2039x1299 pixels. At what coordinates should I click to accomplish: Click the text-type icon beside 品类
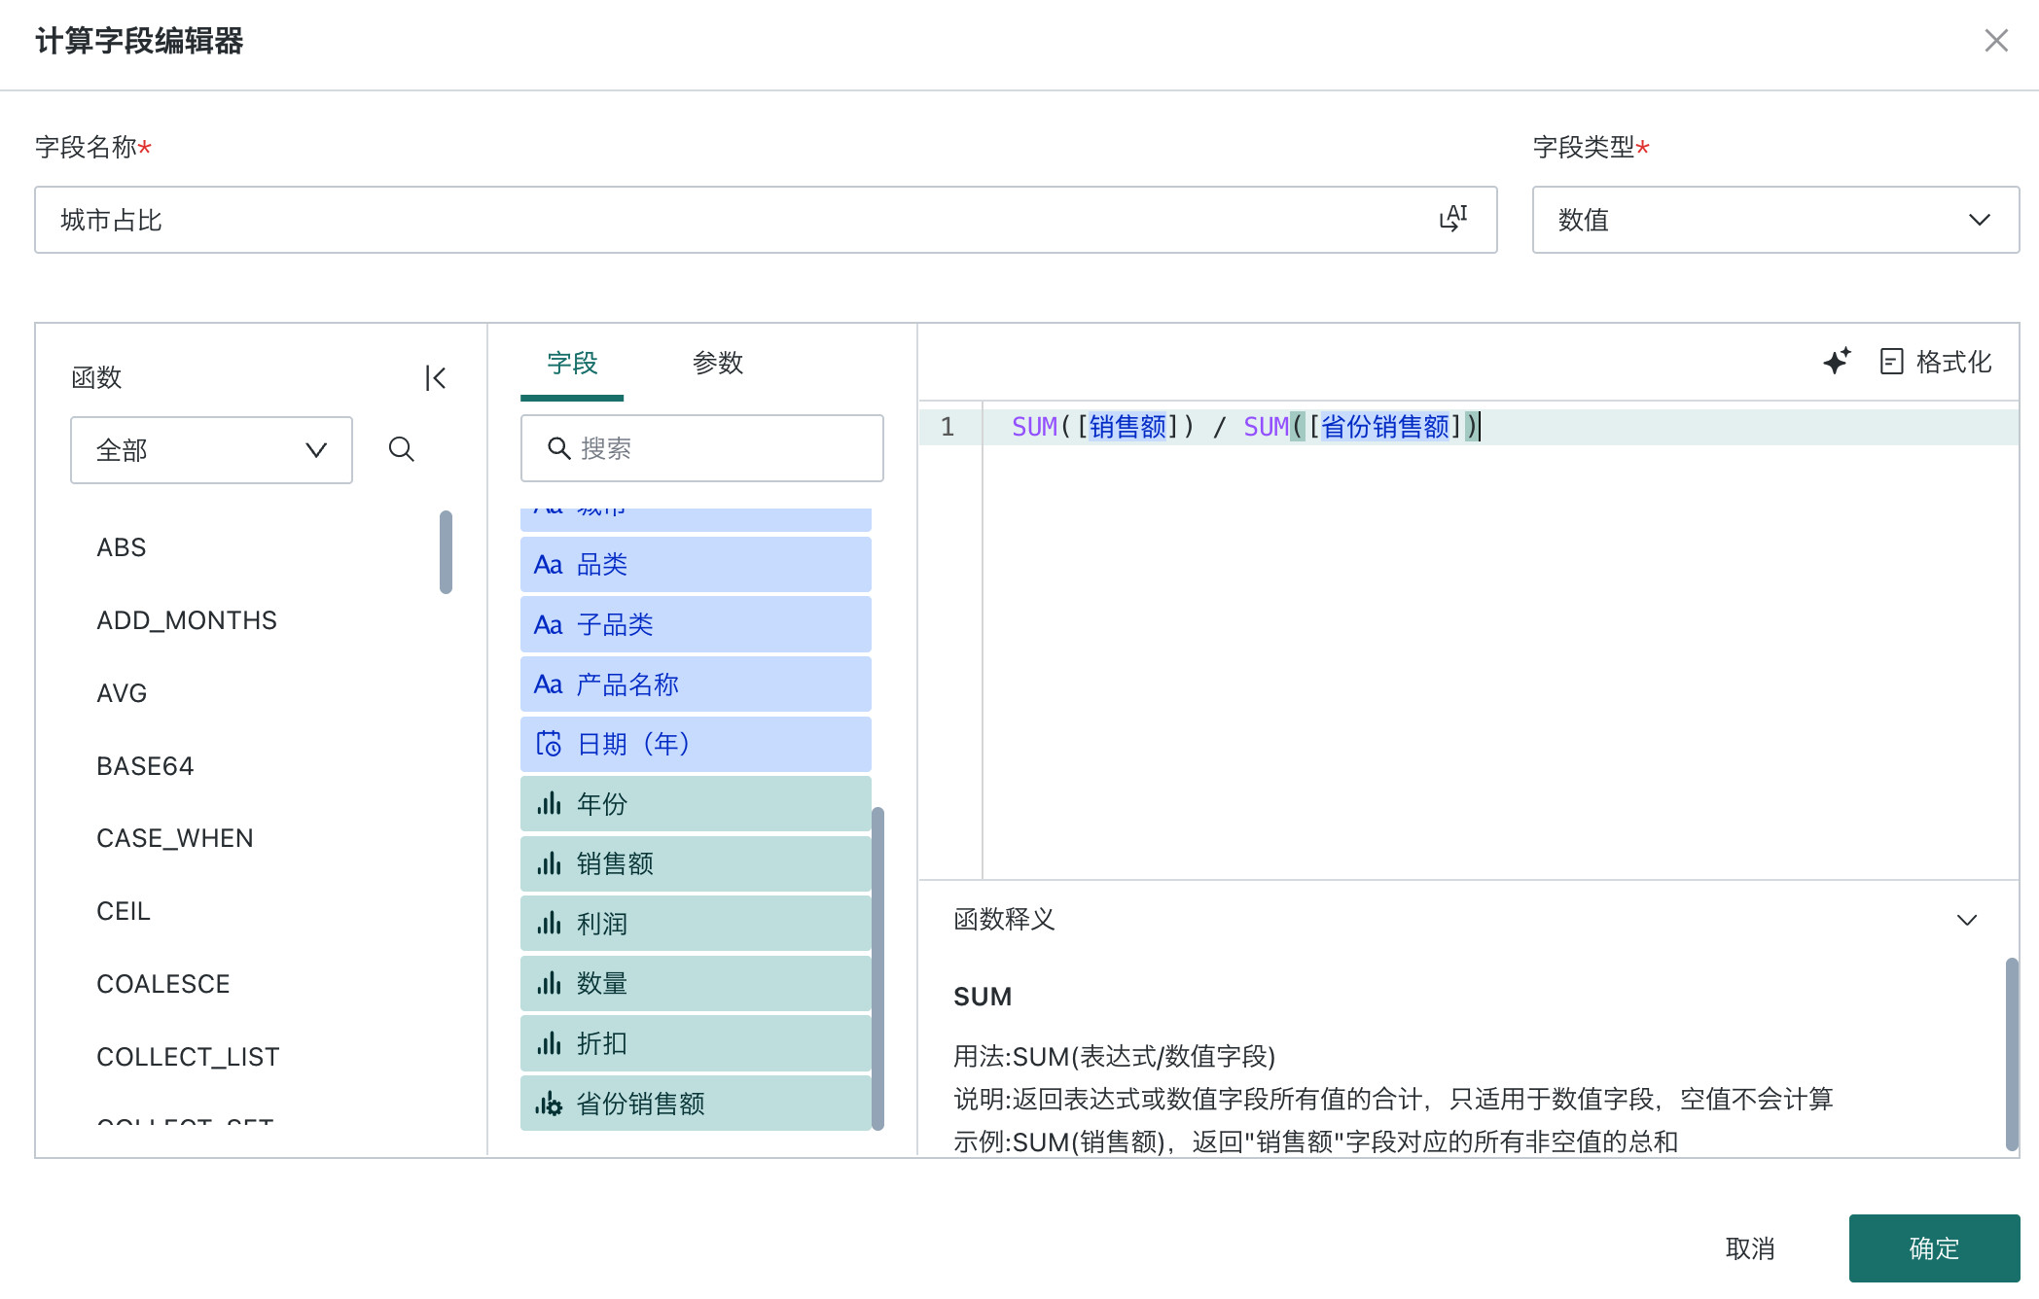(x=549, y=565)
